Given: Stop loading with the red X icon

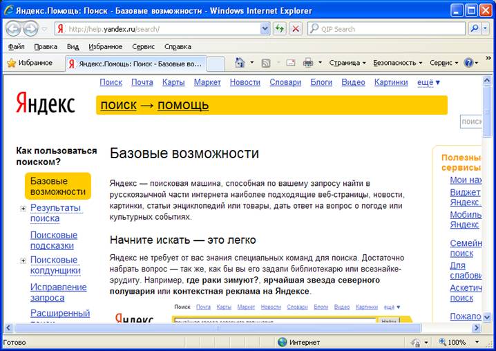Looking at the screenshot, I should 296,29.
